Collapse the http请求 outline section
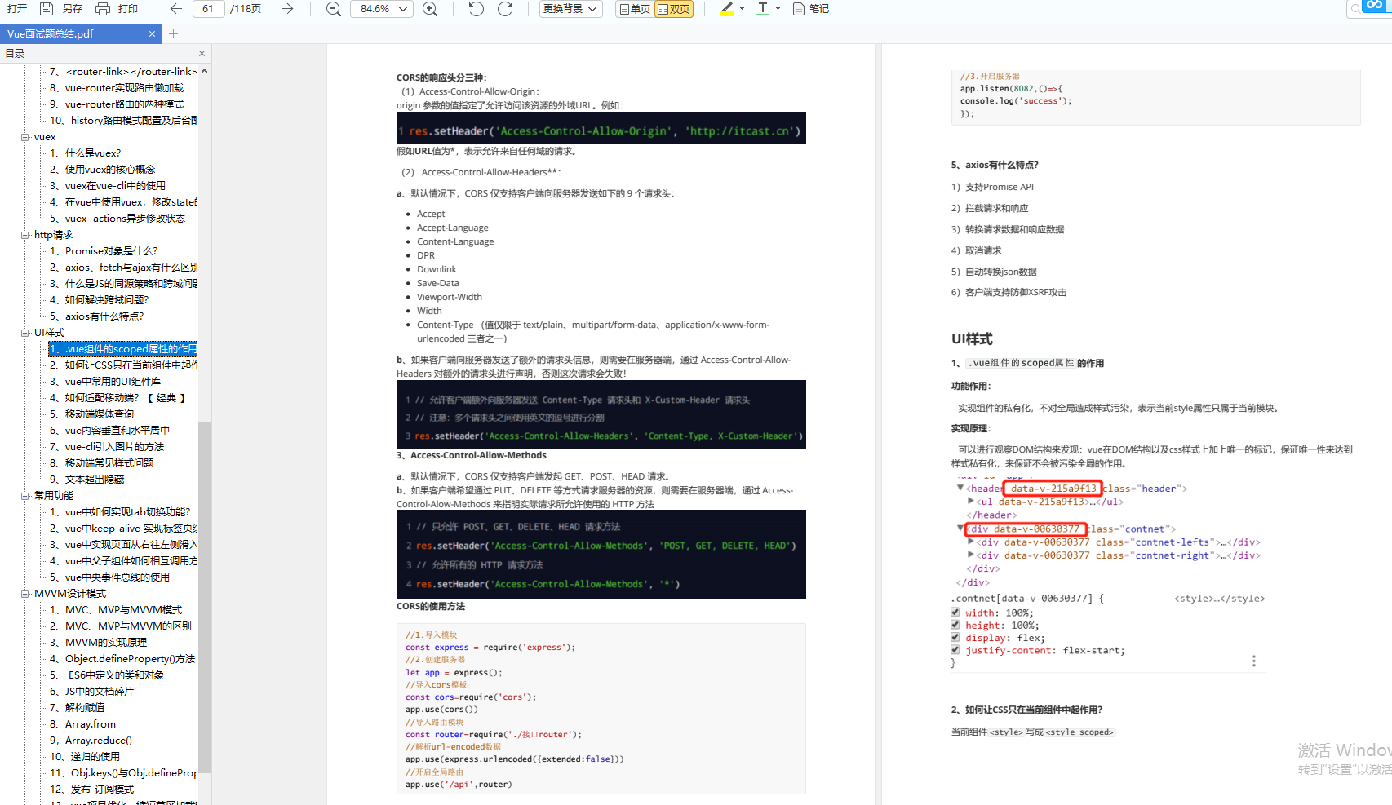 click(x=25, y=235)
